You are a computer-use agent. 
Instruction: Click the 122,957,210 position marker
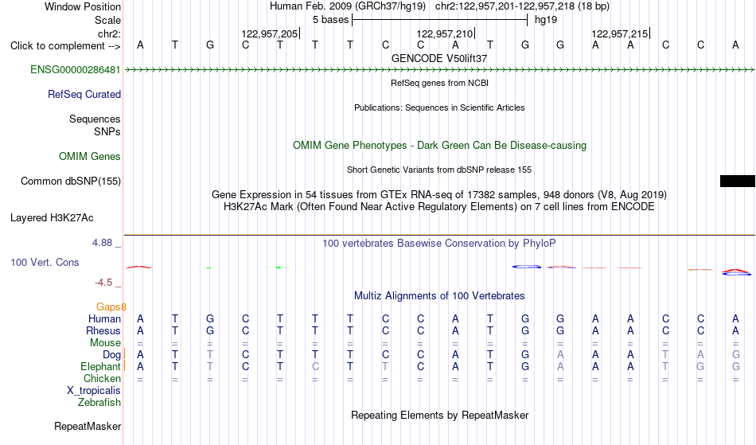point(445,33)
